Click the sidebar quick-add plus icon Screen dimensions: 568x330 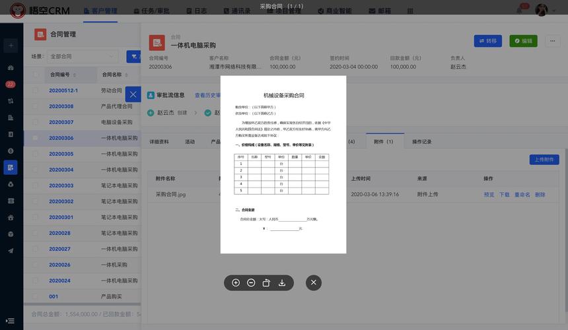(11, 46)
